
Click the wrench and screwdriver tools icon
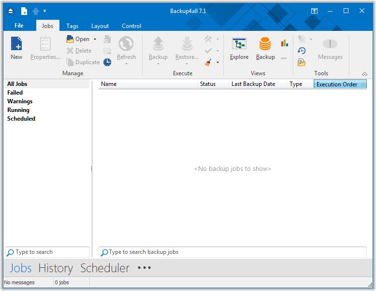pyautogui.click(x=208, y=39)
